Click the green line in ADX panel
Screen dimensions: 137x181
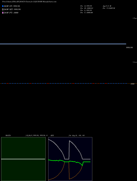coord(69,162)
